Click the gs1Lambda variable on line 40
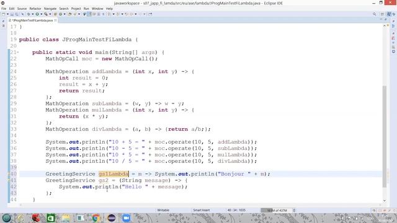 tap(114, 174)
